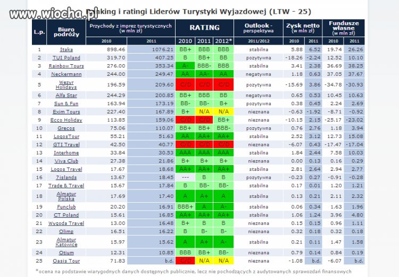Click the LogosTour link

pyautogui.click(x=66, y=136)
